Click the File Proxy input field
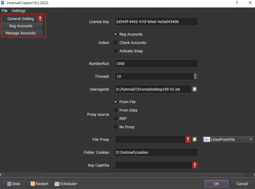 point(150,139)
